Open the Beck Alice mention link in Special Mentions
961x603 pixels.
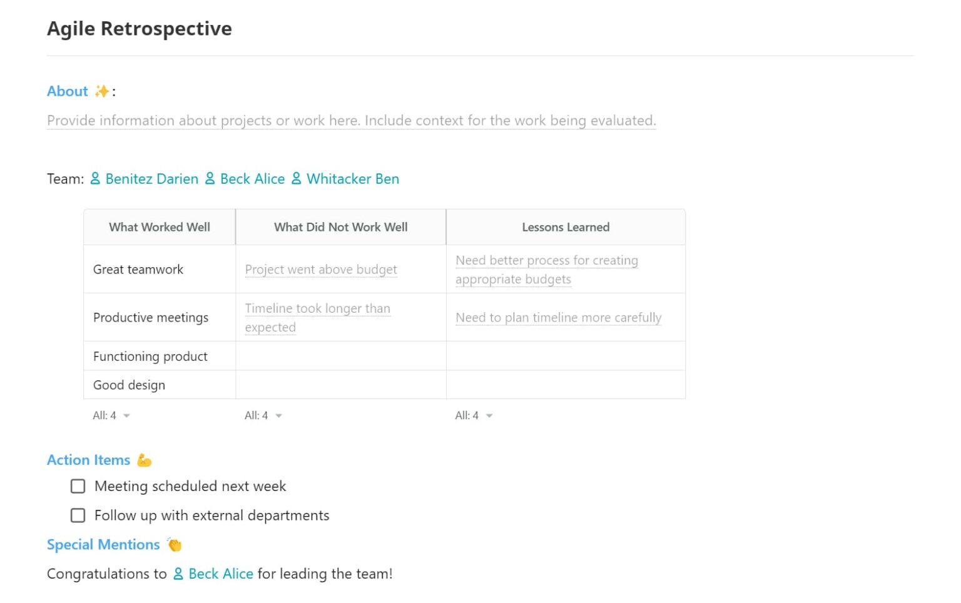point(221,574)
